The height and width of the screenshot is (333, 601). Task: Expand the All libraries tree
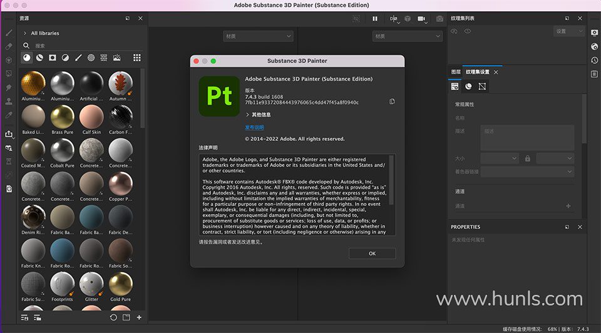coord(25,33)
